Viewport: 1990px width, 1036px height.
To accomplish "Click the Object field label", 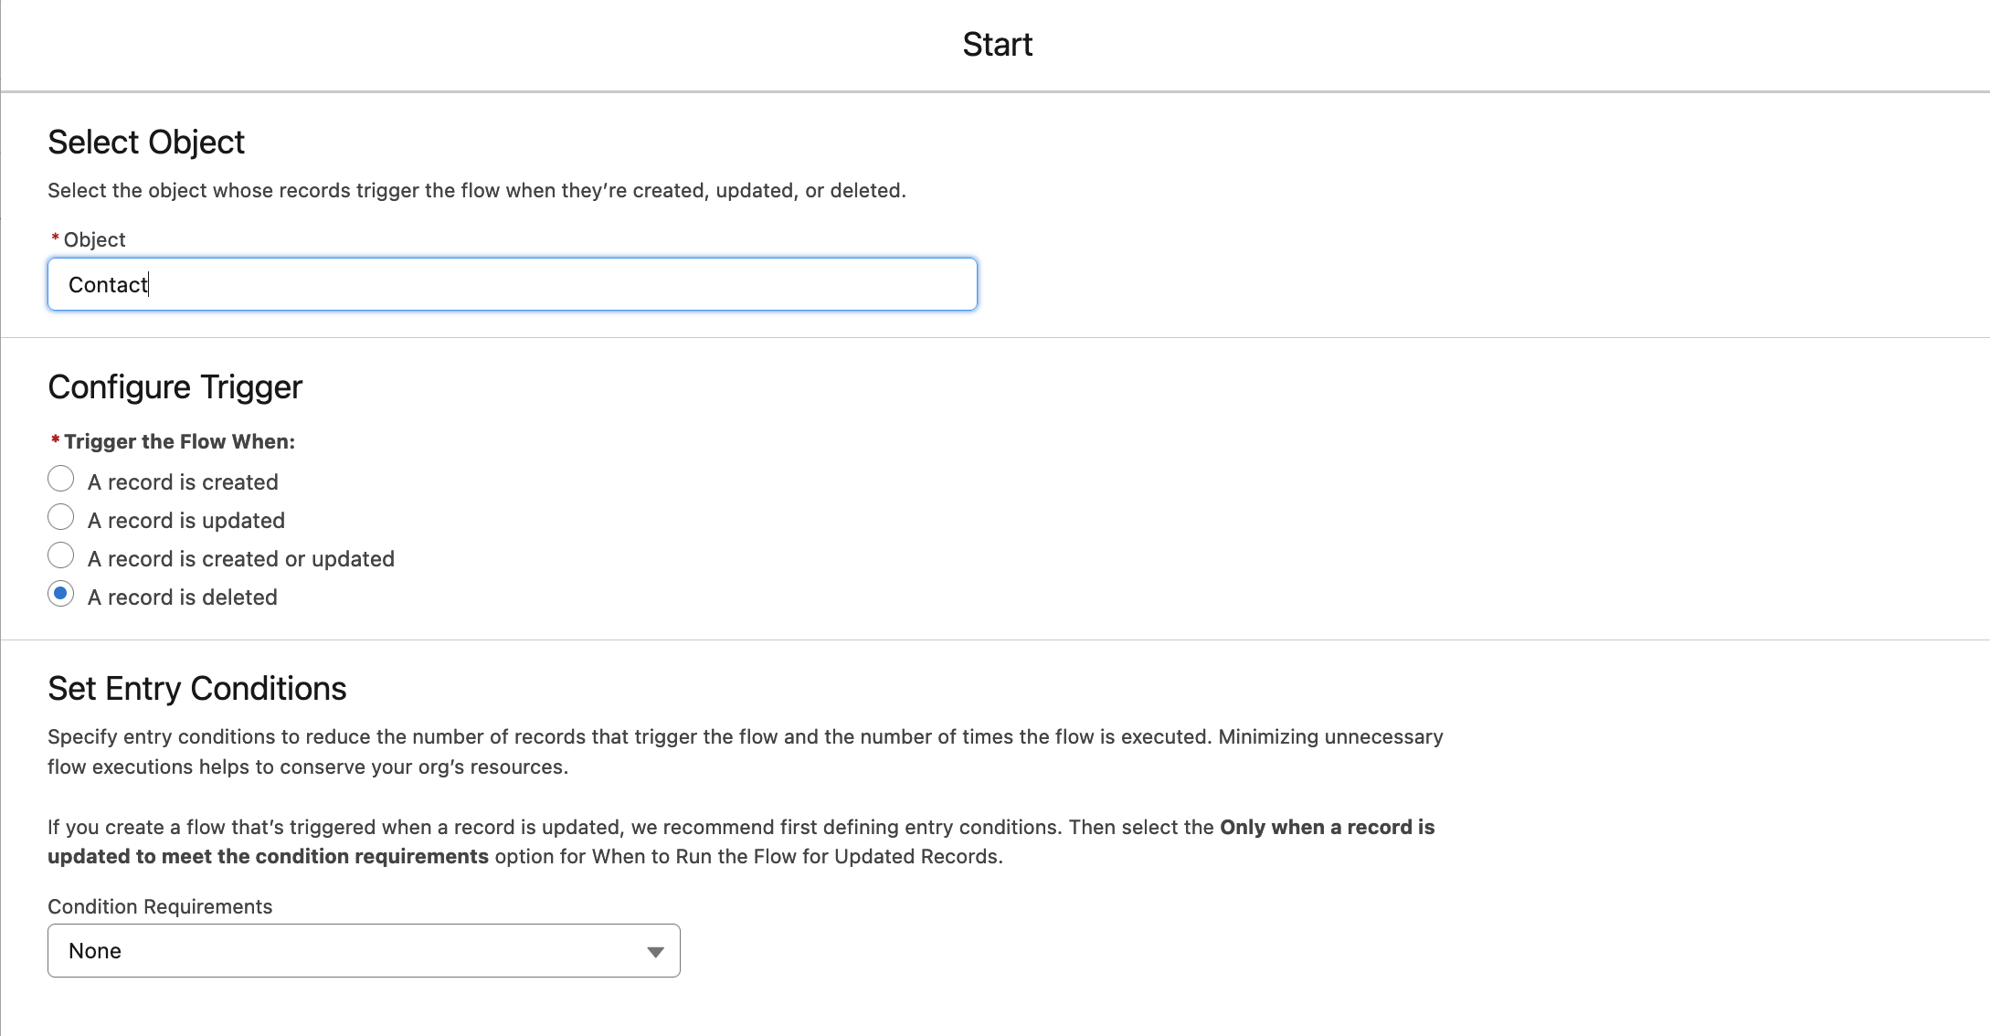I will (94, 239).
